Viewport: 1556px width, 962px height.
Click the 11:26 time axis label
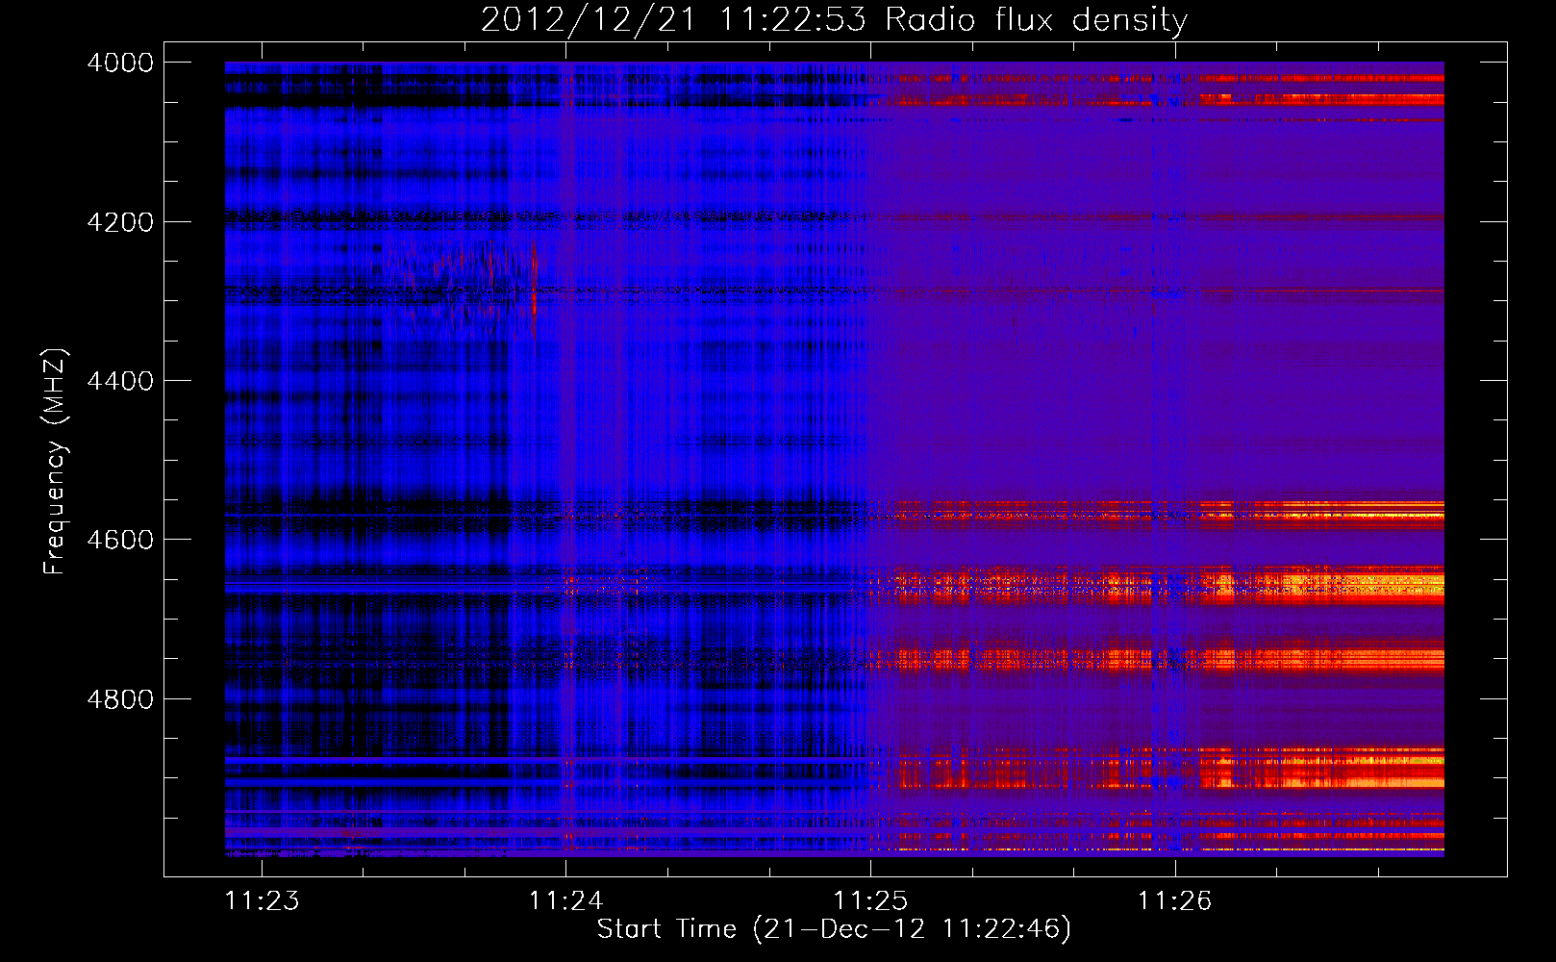[x=1175, y=900]
